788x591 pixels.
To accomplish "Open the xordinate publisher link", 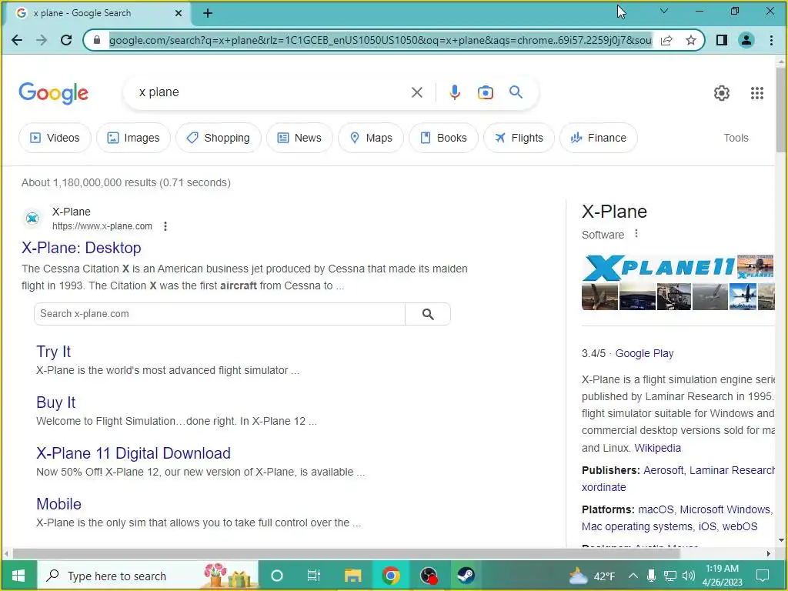I will click(603, 487).
